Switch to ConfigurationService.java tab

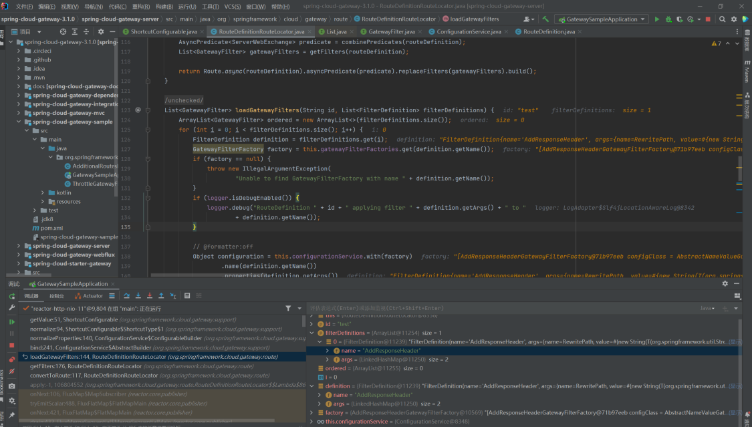click(x=469, y=31)
